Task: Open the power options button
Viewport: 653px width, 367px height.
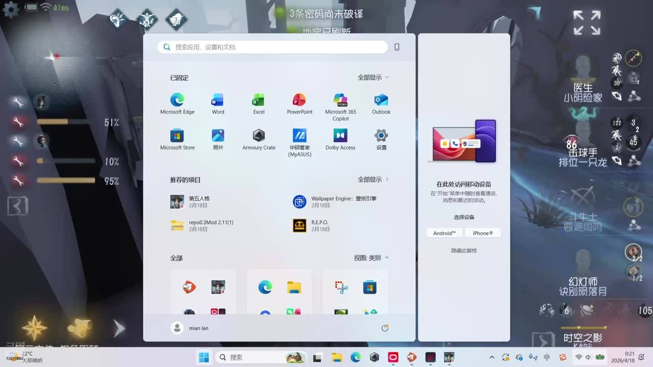Action: tap(385, 328)
